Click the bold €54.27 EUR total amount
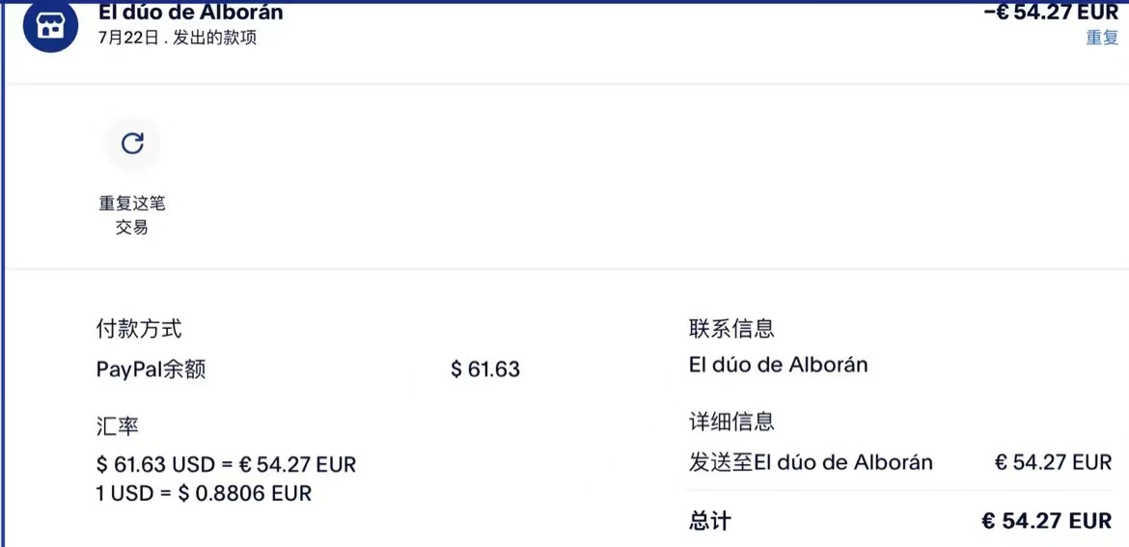Screen dimensions: 1129x547 [1046, 521]
